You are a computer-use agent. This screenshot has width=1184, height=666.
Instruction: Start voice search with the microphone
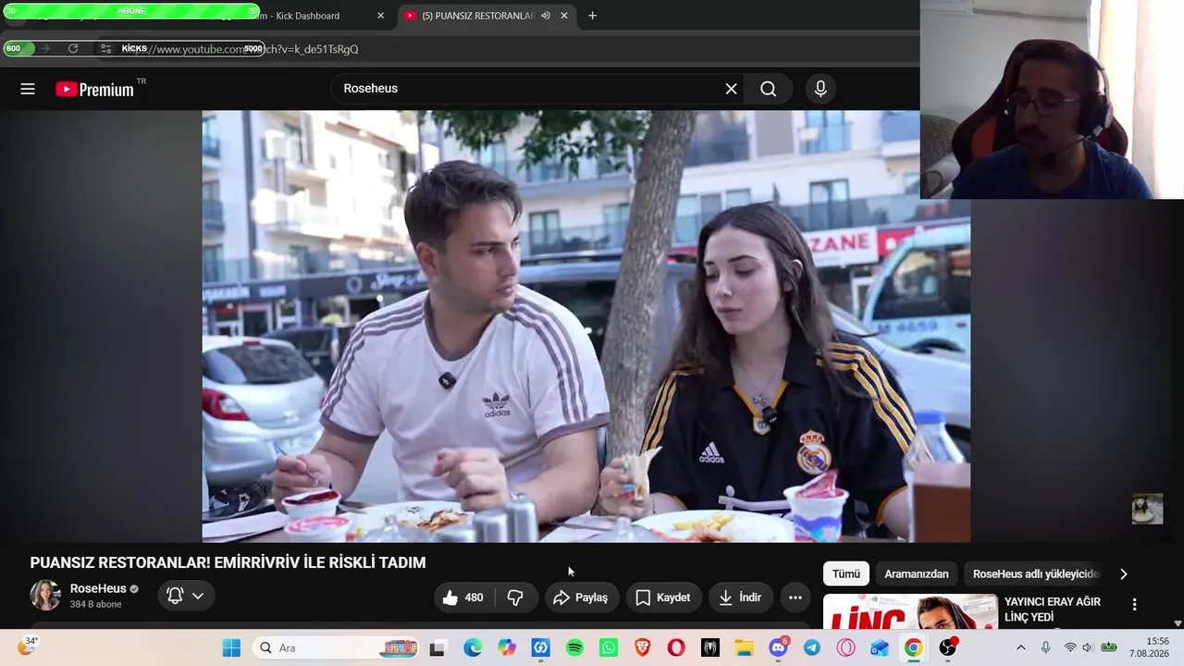coord(820,89)
